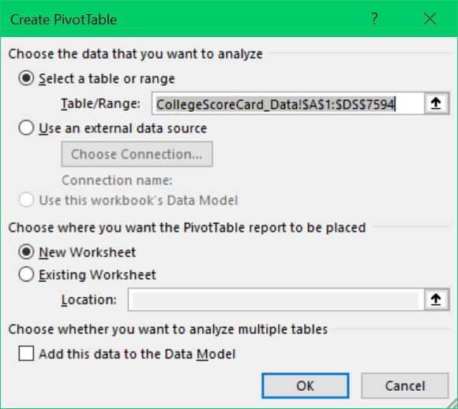
Task: Click the resize grip in the dialog corner
Action: pos(452,403)
